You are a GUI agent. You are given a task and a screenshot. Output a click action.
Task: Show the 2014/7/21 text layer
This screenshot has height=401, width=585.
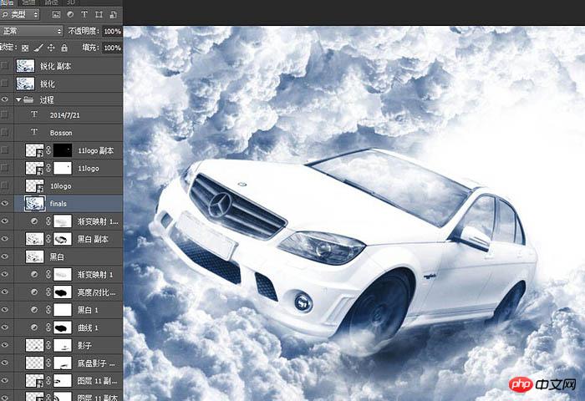[x=4, y=114]
